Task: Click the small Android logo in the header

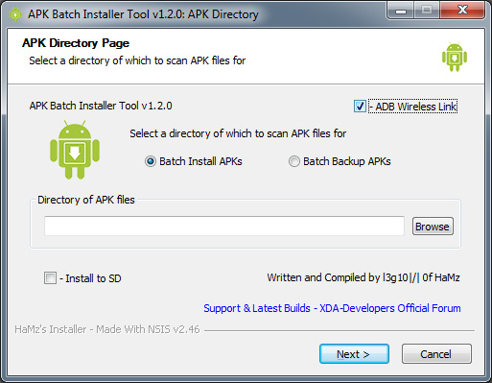Action: tap(455, 57)
